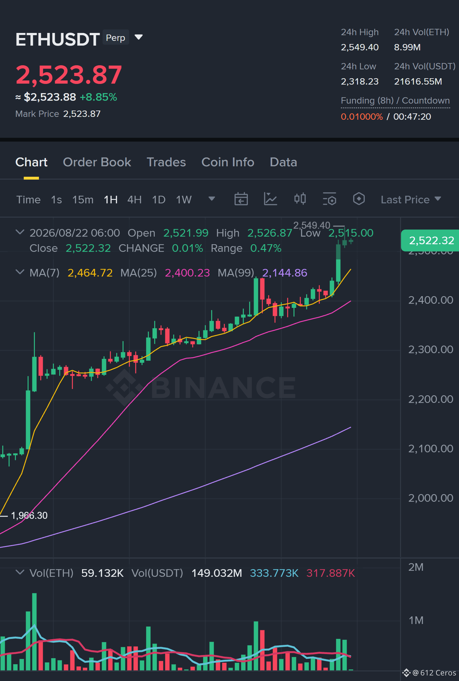Tap the Funding (8h) / Countdown label
The width and height of the screenshot is (459, 681).
(x=395, y=100)
